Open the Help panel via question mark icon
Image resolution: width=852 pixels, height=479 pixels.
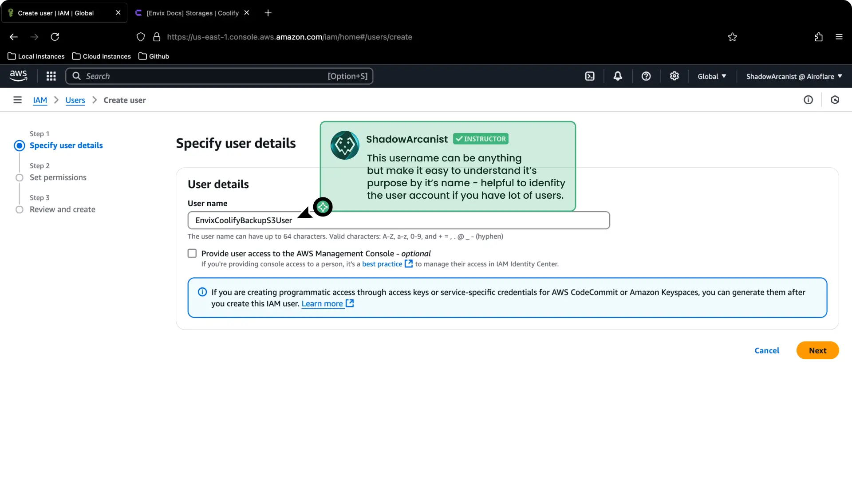tap(646, 76)
